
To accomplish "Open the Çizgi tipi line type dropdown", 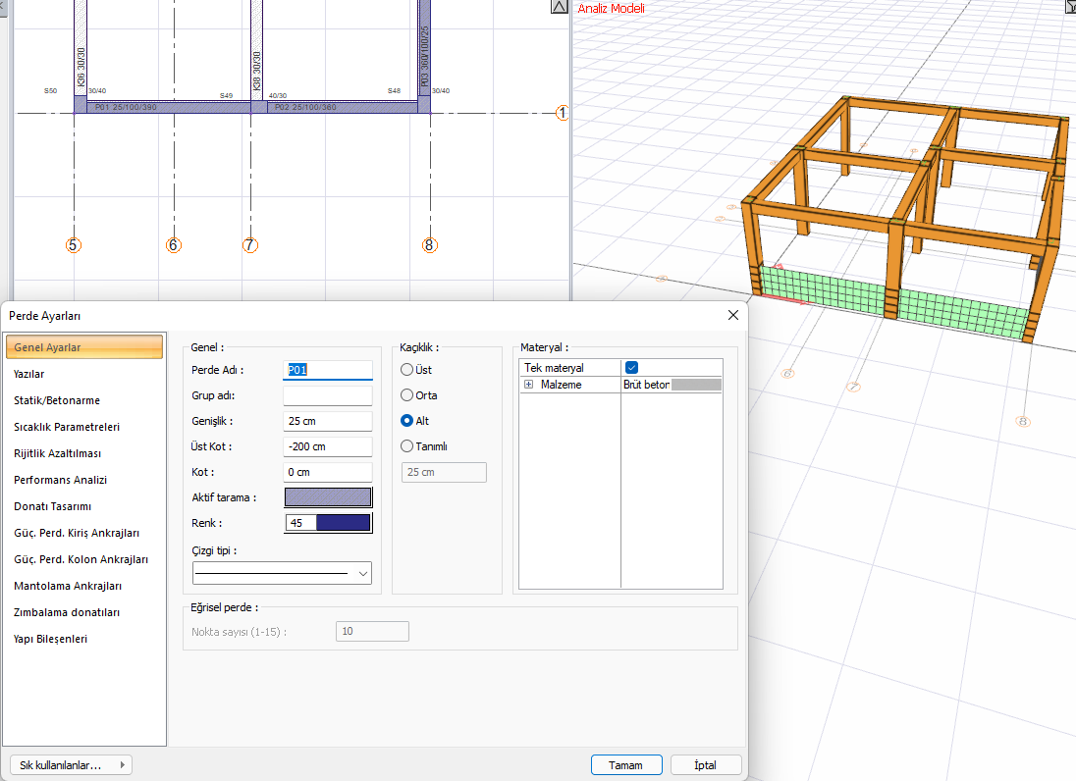I will [x=282, y=573].
